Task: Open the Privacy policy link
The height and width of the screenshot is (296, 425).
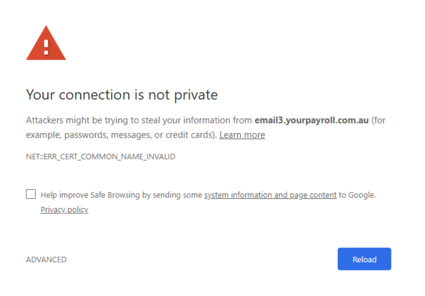Action: pyautogui.click(x=64, y=209)
